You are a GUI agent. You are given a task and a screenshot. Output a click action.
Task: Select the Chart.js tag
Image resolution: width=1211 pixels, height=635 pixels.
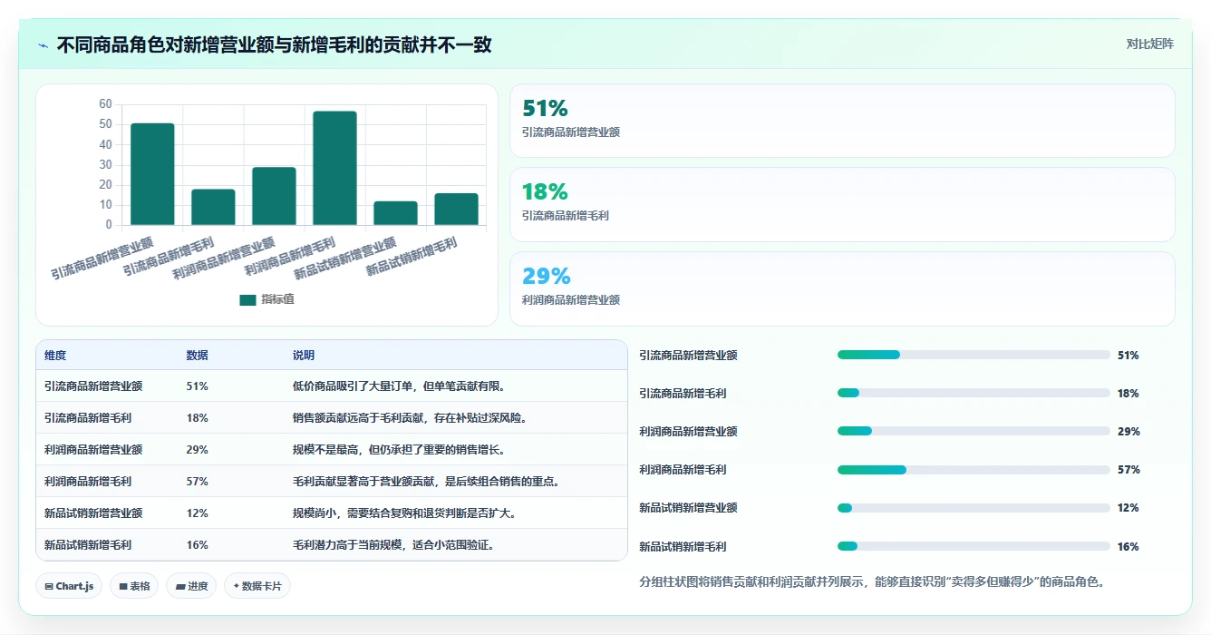click(69, 586)
